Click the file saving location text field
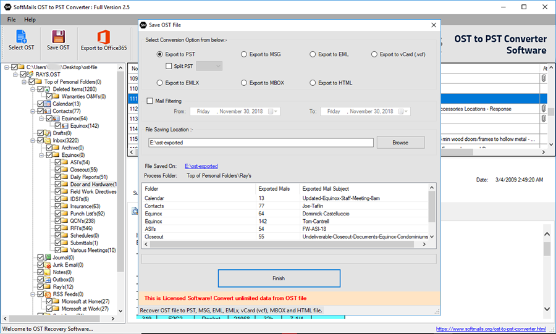556x334 pixels. (259, 143)
